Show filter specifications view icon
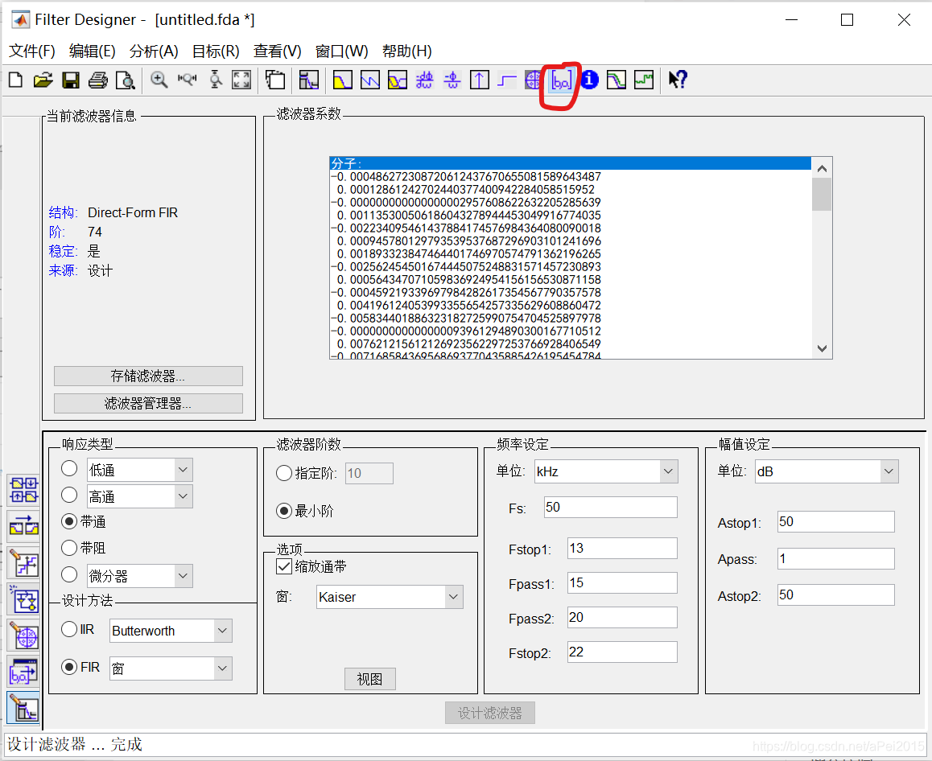This screenshot has height=761, width=932. coord(308,80)
